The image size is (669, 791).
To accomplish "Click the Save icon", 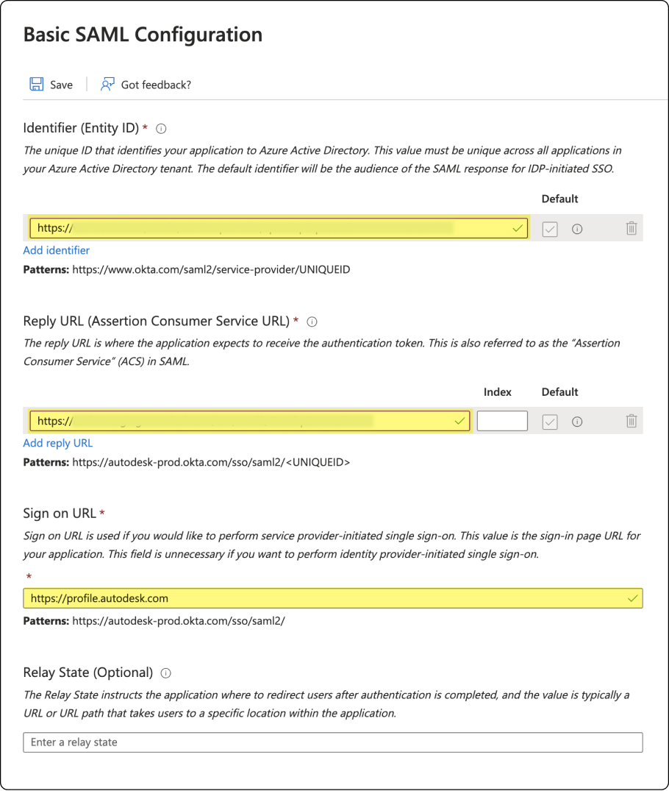I will click(36, 84).
